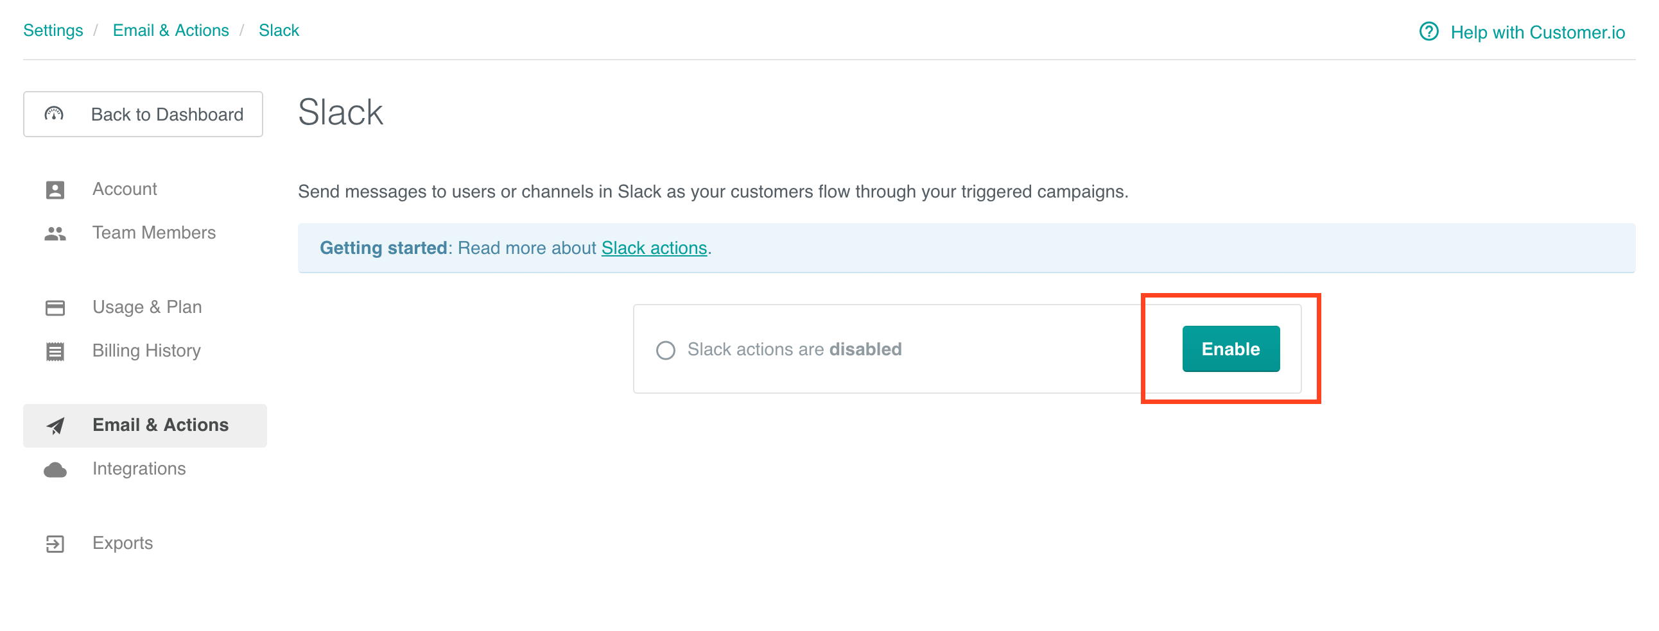Screen dimensions: 1659x631
Task: Enable Slack actions
Action: (x=1230, y=349)
